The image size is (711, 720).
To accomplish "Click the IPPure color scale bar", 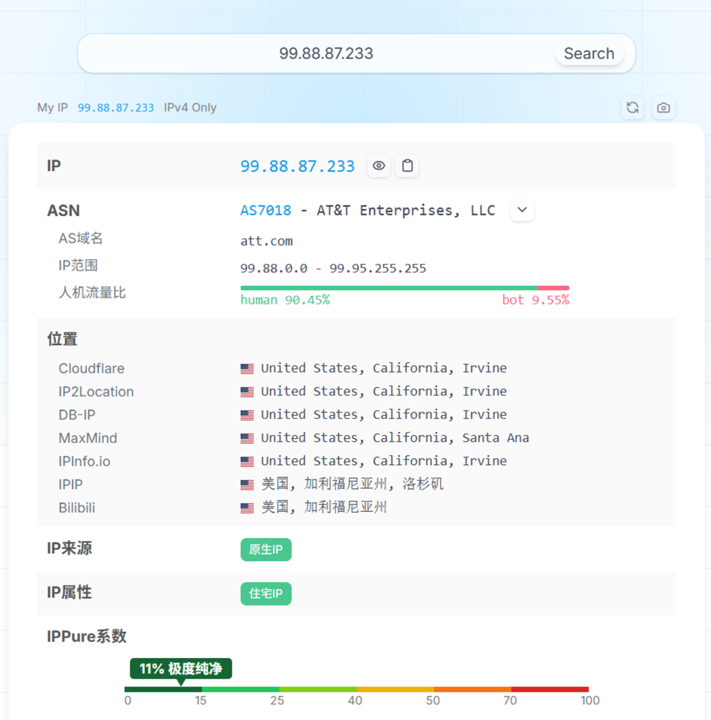I will [357, 689].
